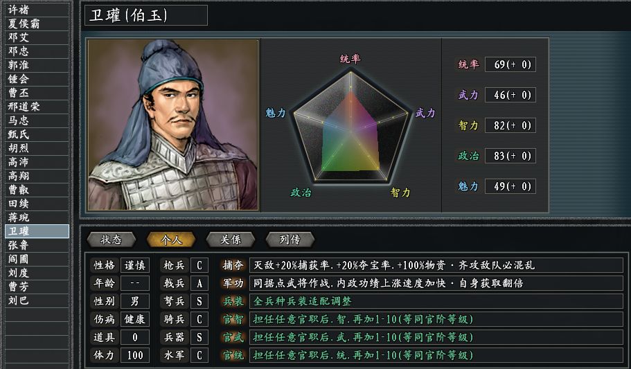Open the 列传 biography tab
Screen dimensions: 631x369
point(290,240)
